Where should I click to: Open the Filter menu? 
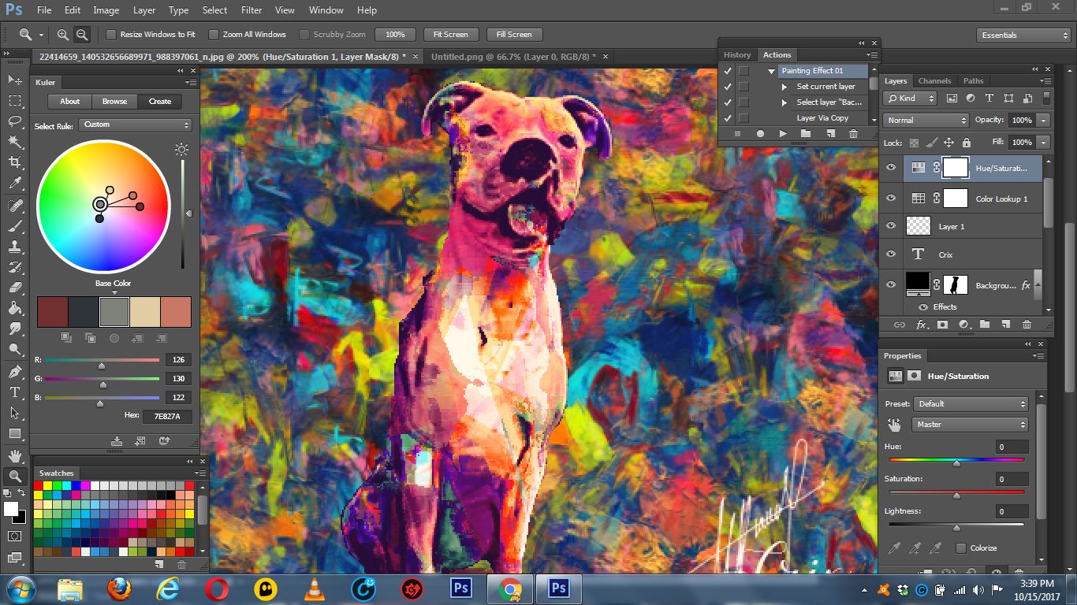252,10
